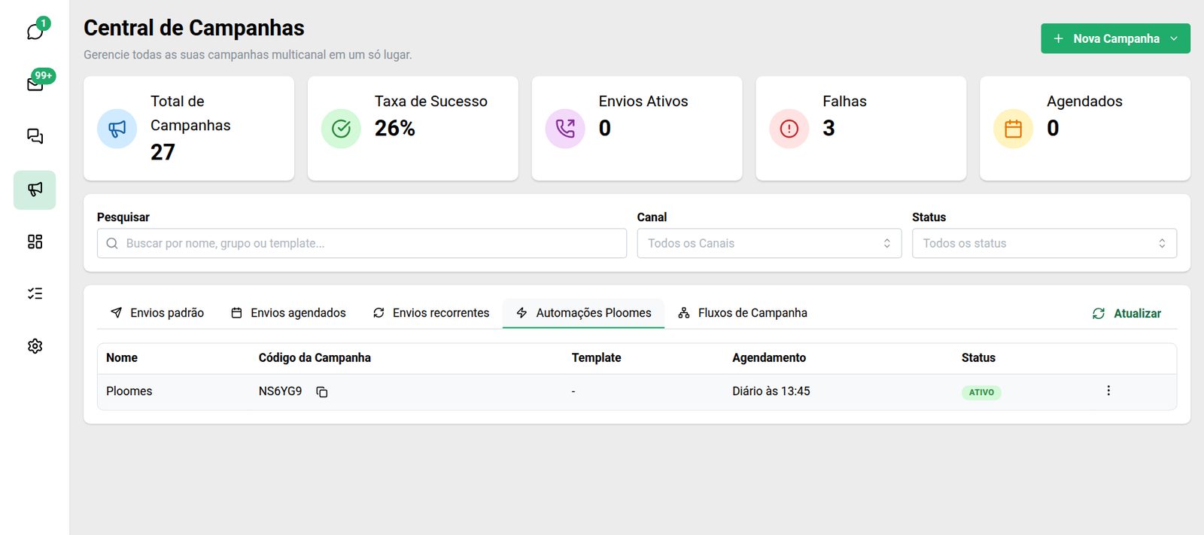The width and height of the screenshot is (1204, 535).
Task: Open the settings gear icon in sidebar
Action: coord(35,346)
